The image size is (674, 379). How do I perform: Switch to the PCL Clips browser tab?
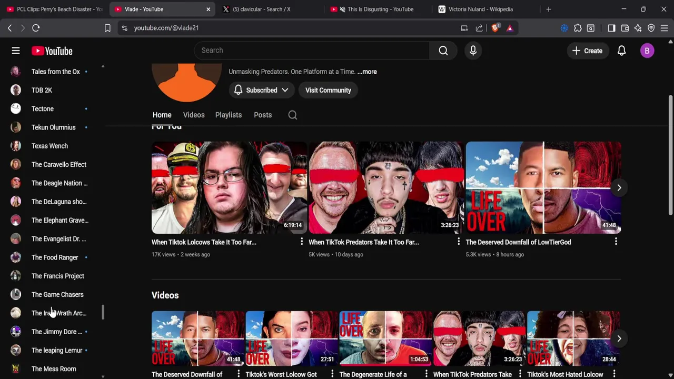point(55,9)
